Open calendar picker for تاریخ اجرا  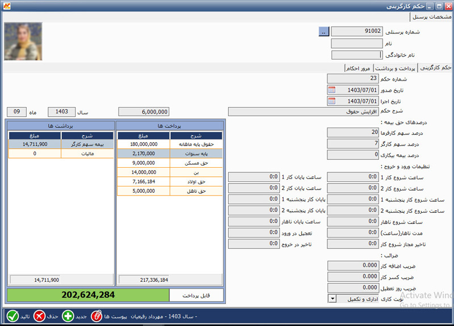(x=332, y=101)
